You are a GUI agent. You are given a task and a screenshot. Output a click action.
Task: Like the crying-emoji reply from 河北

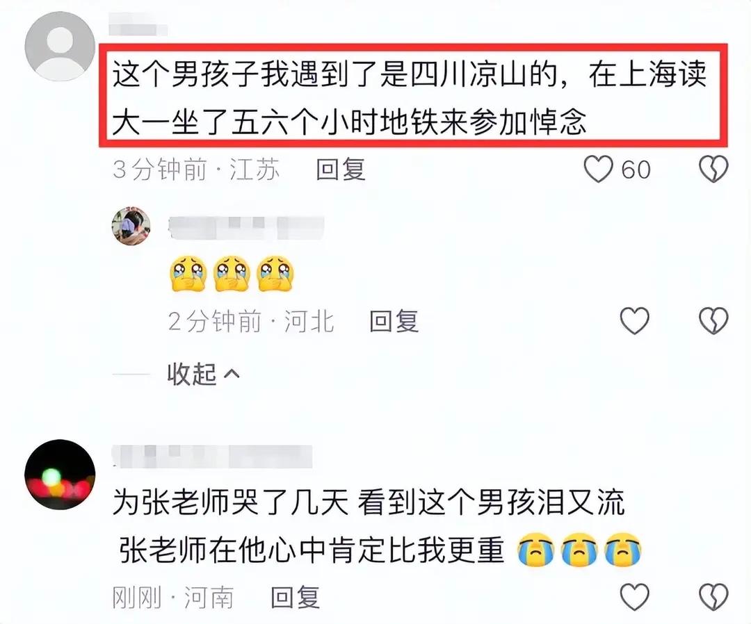[635, 320]
